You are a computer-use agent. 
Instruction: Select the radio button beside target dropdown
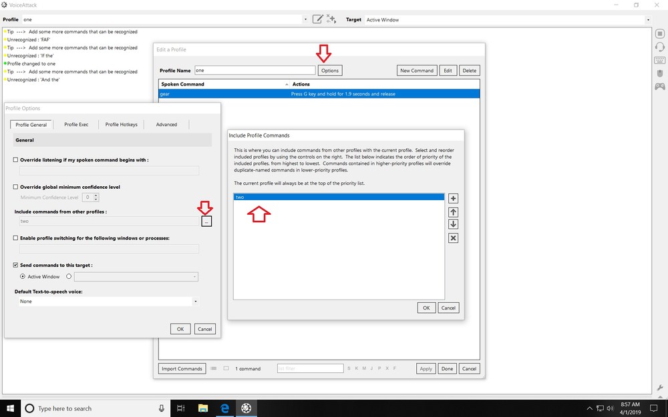[x=69, y=277]
